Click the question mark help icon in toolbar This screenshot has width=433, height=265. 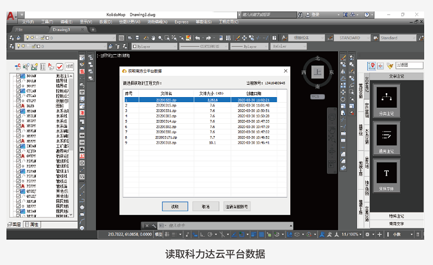[274, 38]
